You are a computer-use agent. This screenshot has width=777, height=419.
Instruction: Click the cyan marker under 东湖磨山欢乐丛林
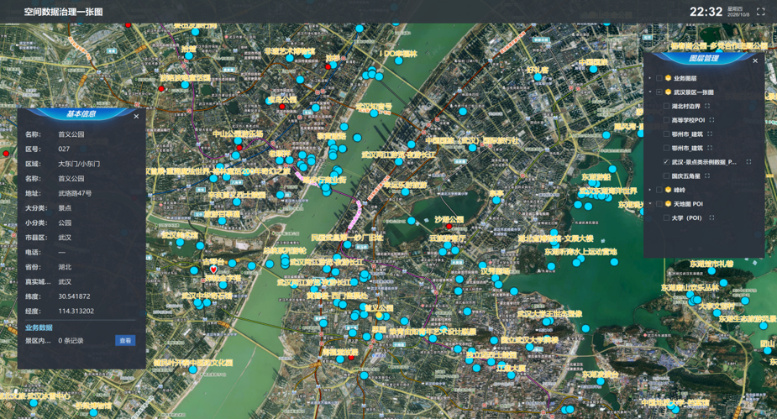690,296
